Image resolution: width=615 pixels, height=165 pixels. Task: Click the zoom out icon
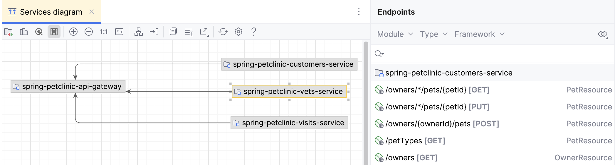click(x=89, y=32)
